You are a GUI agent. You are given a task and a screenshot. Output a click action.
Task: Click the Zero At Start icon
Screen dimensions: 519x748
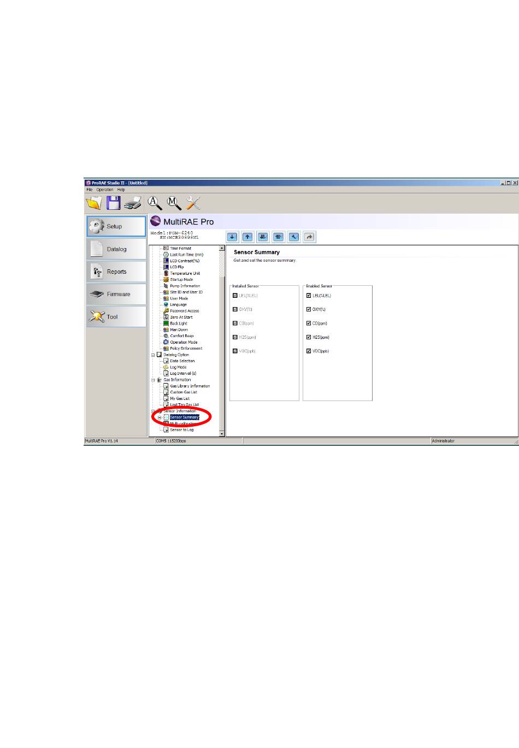pos(166,317)
